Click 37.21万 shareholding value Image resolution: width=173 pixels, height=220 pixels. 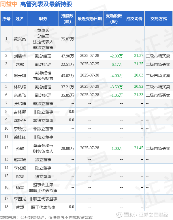pyautogui.click(x=67, y=87)
